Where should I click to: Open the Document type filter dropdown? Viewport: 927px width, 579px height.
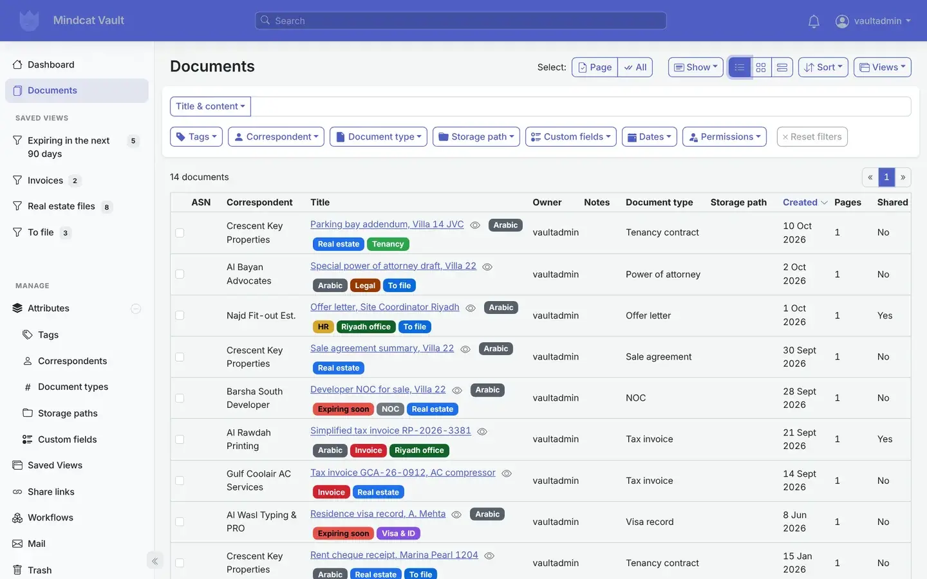pos(379,136)
